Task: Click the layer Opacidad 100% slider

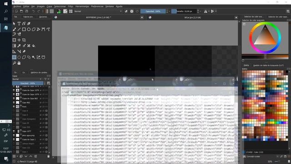Action: coord(28,83)
